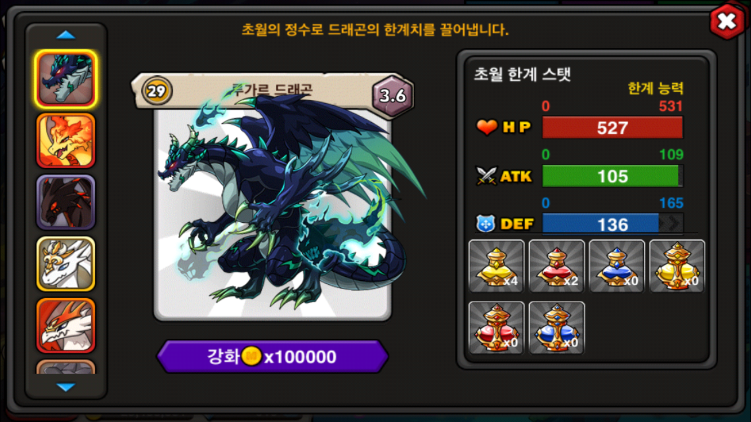Select the orange fire dragon thumbnail

point(66,141)
